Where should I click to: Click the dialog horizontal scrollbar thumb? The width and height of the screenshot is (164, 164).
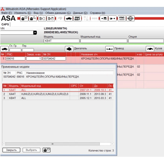(52, 144)
